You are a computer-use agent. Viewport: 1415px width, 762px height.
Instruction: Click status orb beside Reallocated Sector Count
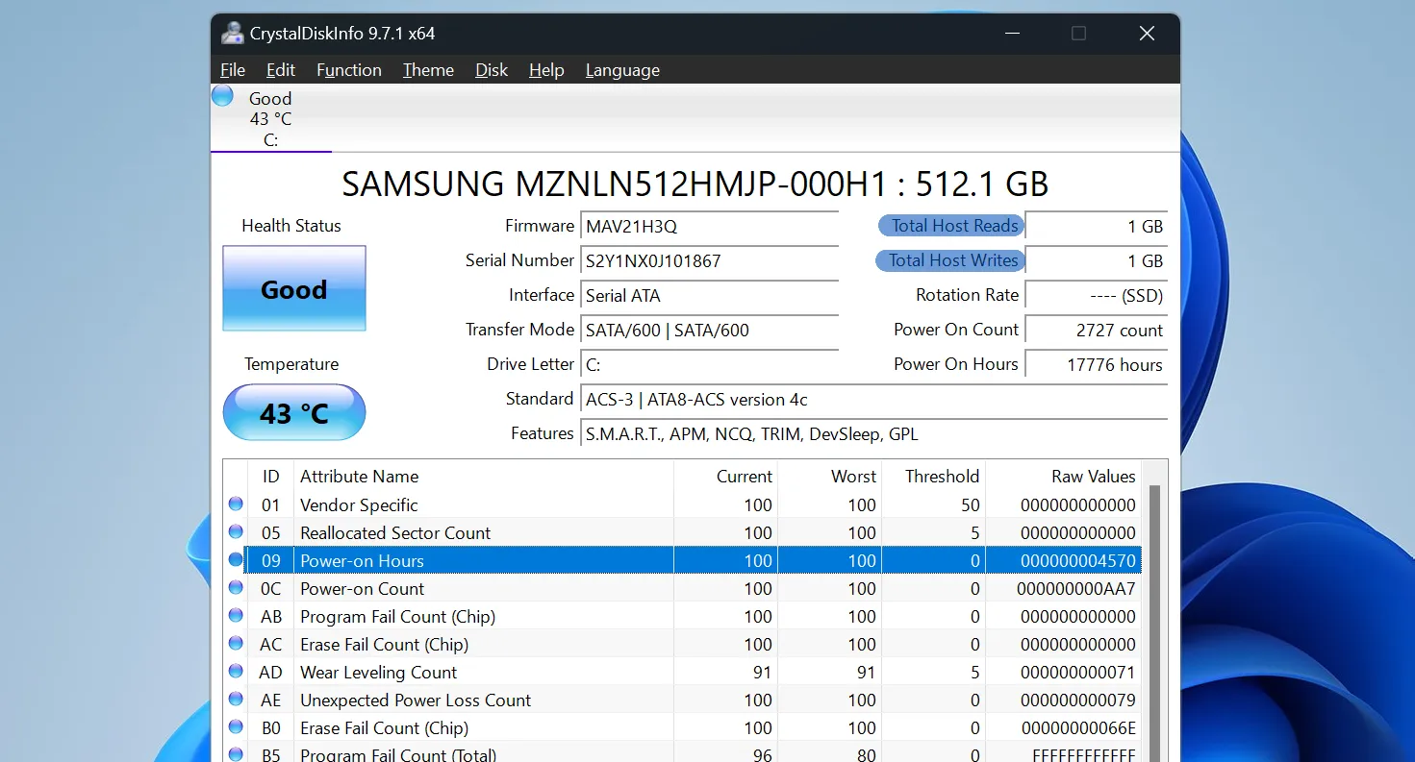tap(236, 531)
